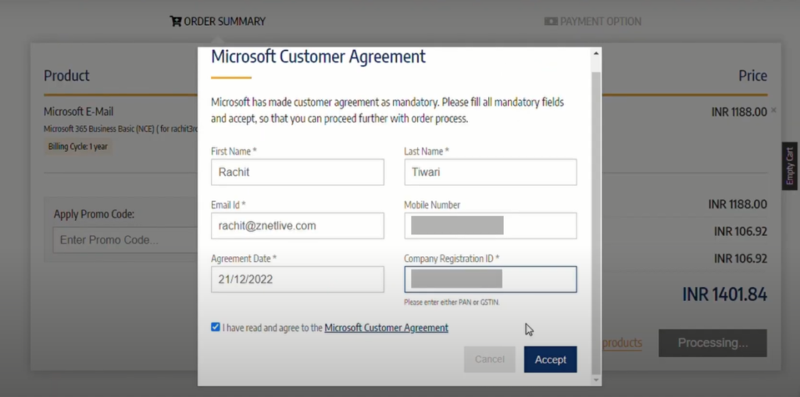Viewport: 800px width, 397px height.
Task: Uncheck the agreement acceptance checkbox
Action: (x=216, y=327)
